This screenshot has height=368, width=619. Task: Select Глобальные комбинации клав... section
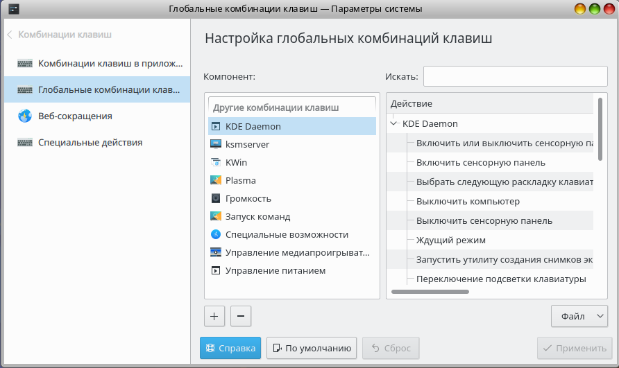[x=97, y=90]
